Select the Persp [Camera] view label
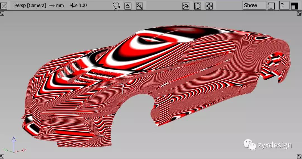The height and width of the screenshot is (159, 302). (x=30, y=6)
